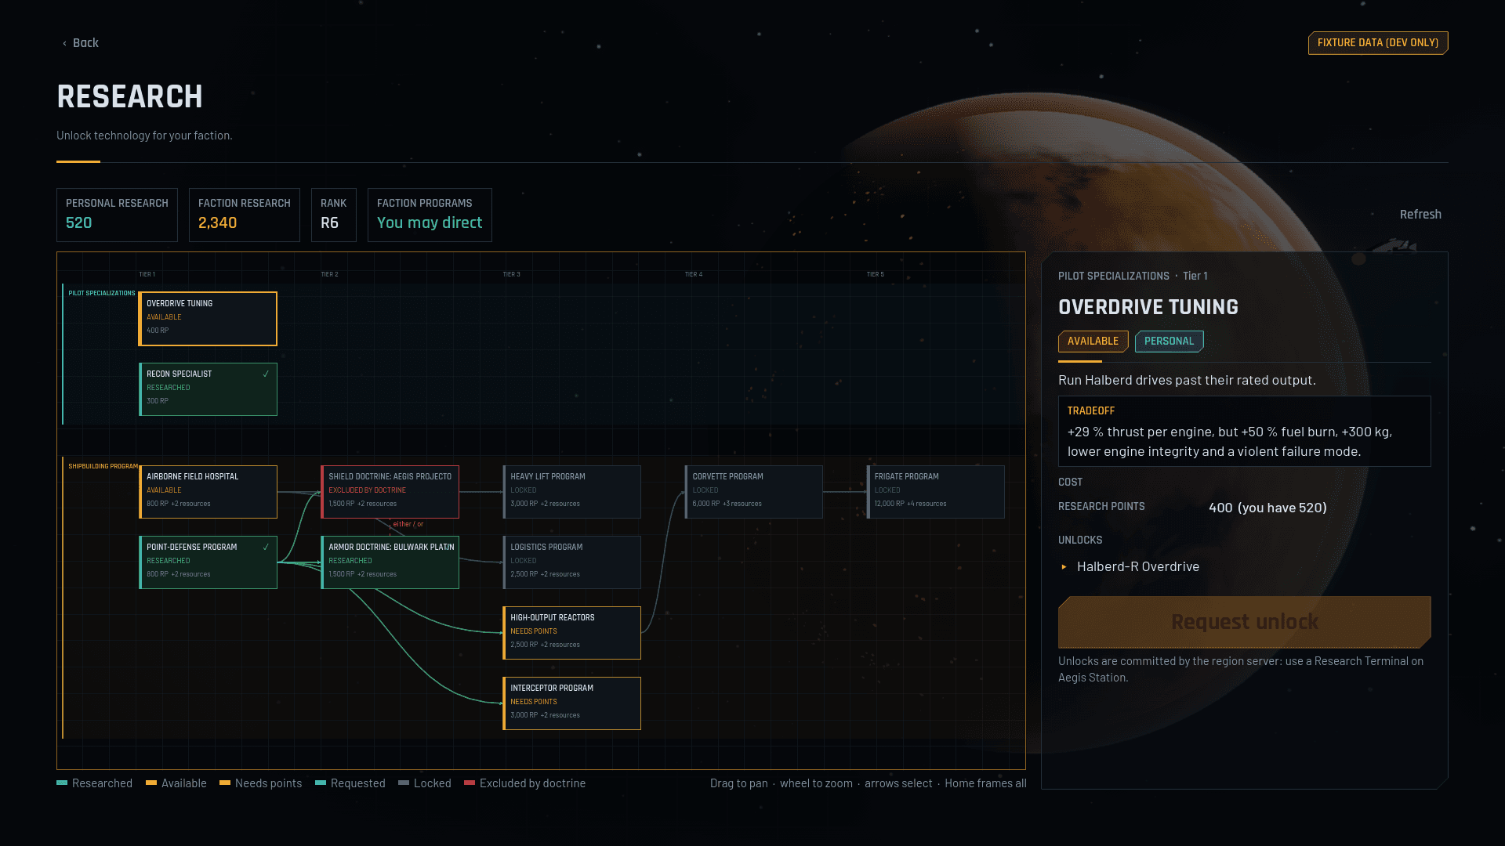Select the Interceptor Program node
Viewport: 1505px width, 846px height.
pyautogui.click(x=571, y=703)
